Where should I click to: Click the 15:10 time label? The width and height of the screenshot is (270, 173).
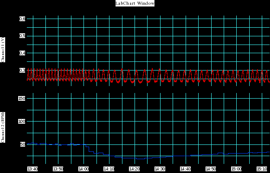click(x=262, y=169)
